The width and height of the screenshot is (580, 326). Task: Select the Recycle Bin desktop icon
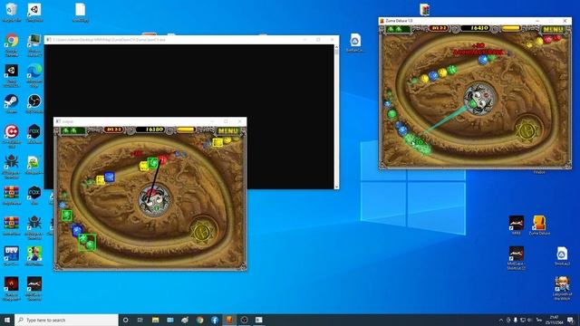(x=12, y=12)
